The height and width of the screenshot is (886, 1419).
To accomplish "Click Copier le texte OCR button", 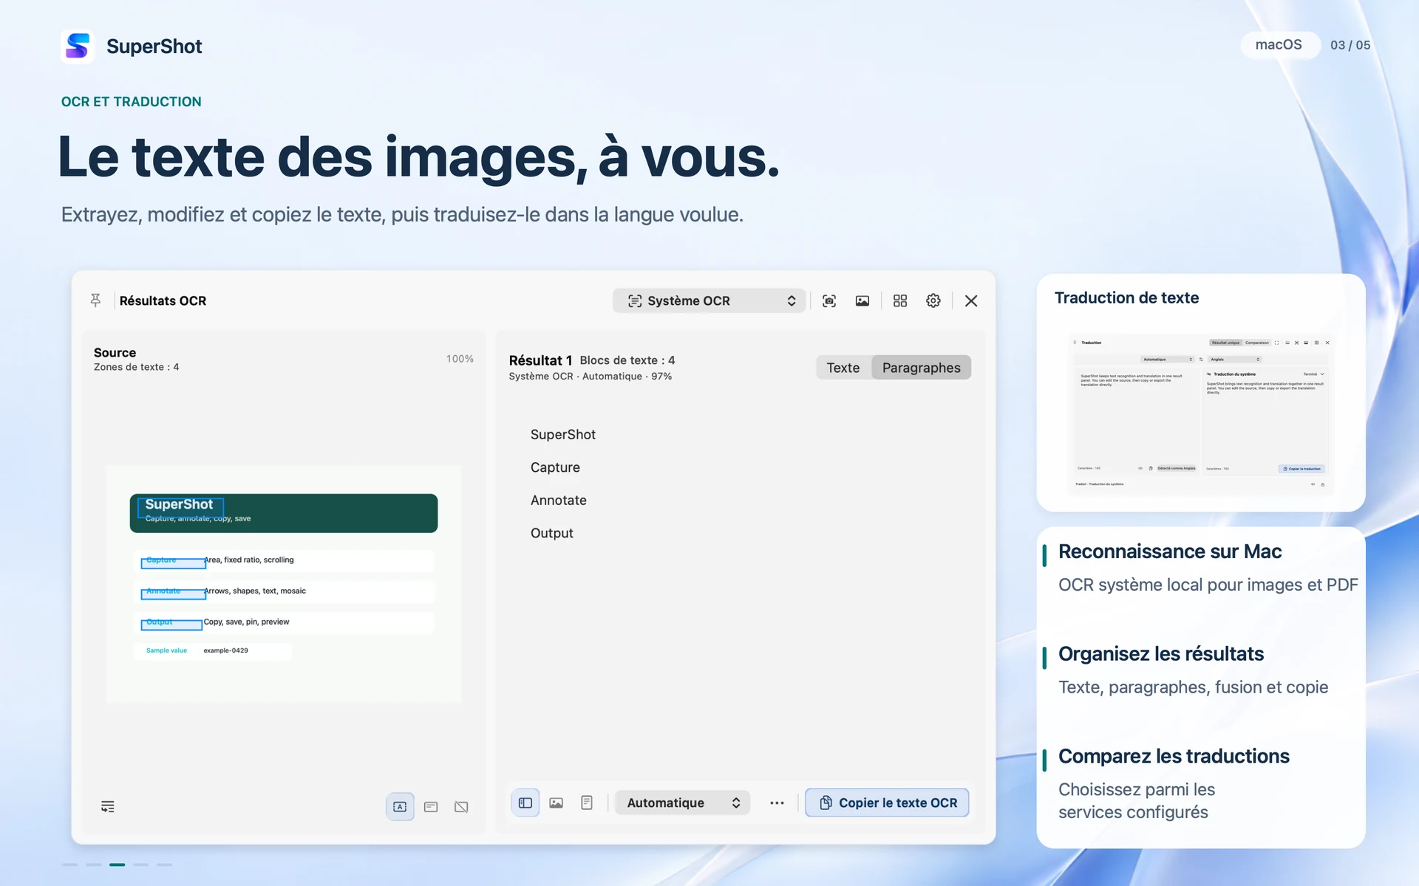I will [887, 803].
